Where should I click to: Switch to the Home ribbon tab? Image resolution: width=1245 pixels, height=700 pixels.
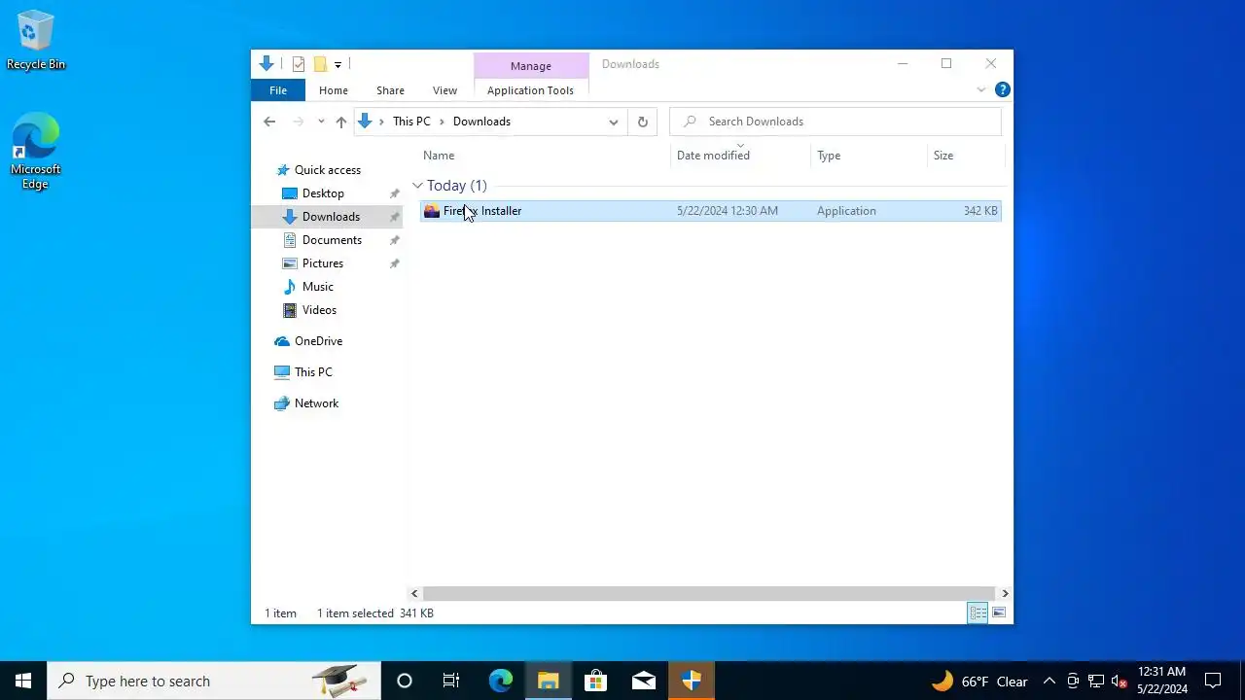[333, 90]
